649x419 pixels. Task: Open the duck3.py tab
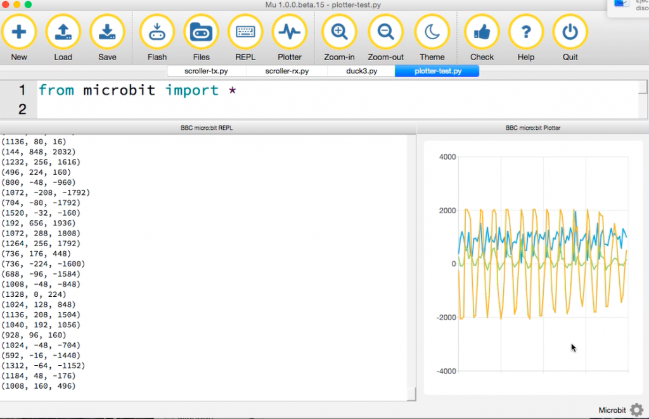(x=361, y=71)
